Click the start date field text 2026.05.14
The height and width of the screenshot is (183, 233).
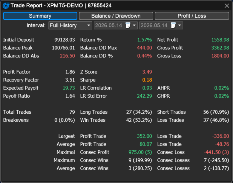tap(109, 25)
